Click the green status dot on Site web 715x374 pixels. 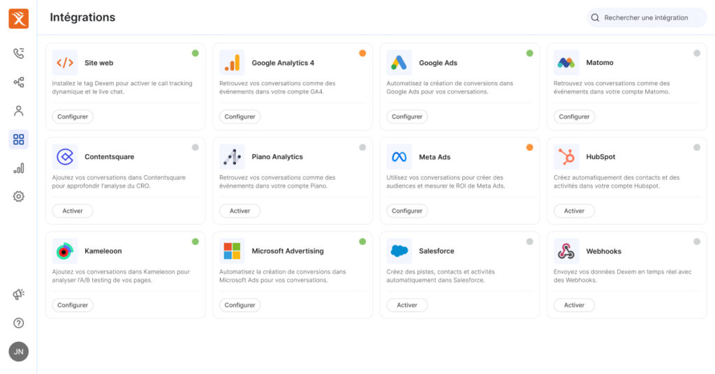pyautogui.click(x=196, y=53)
